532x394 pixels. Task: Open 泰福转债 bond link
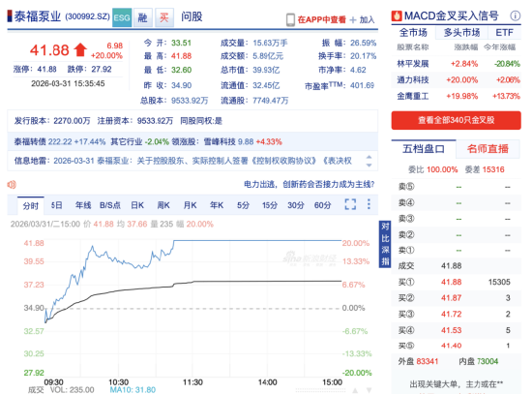(30, 141)
